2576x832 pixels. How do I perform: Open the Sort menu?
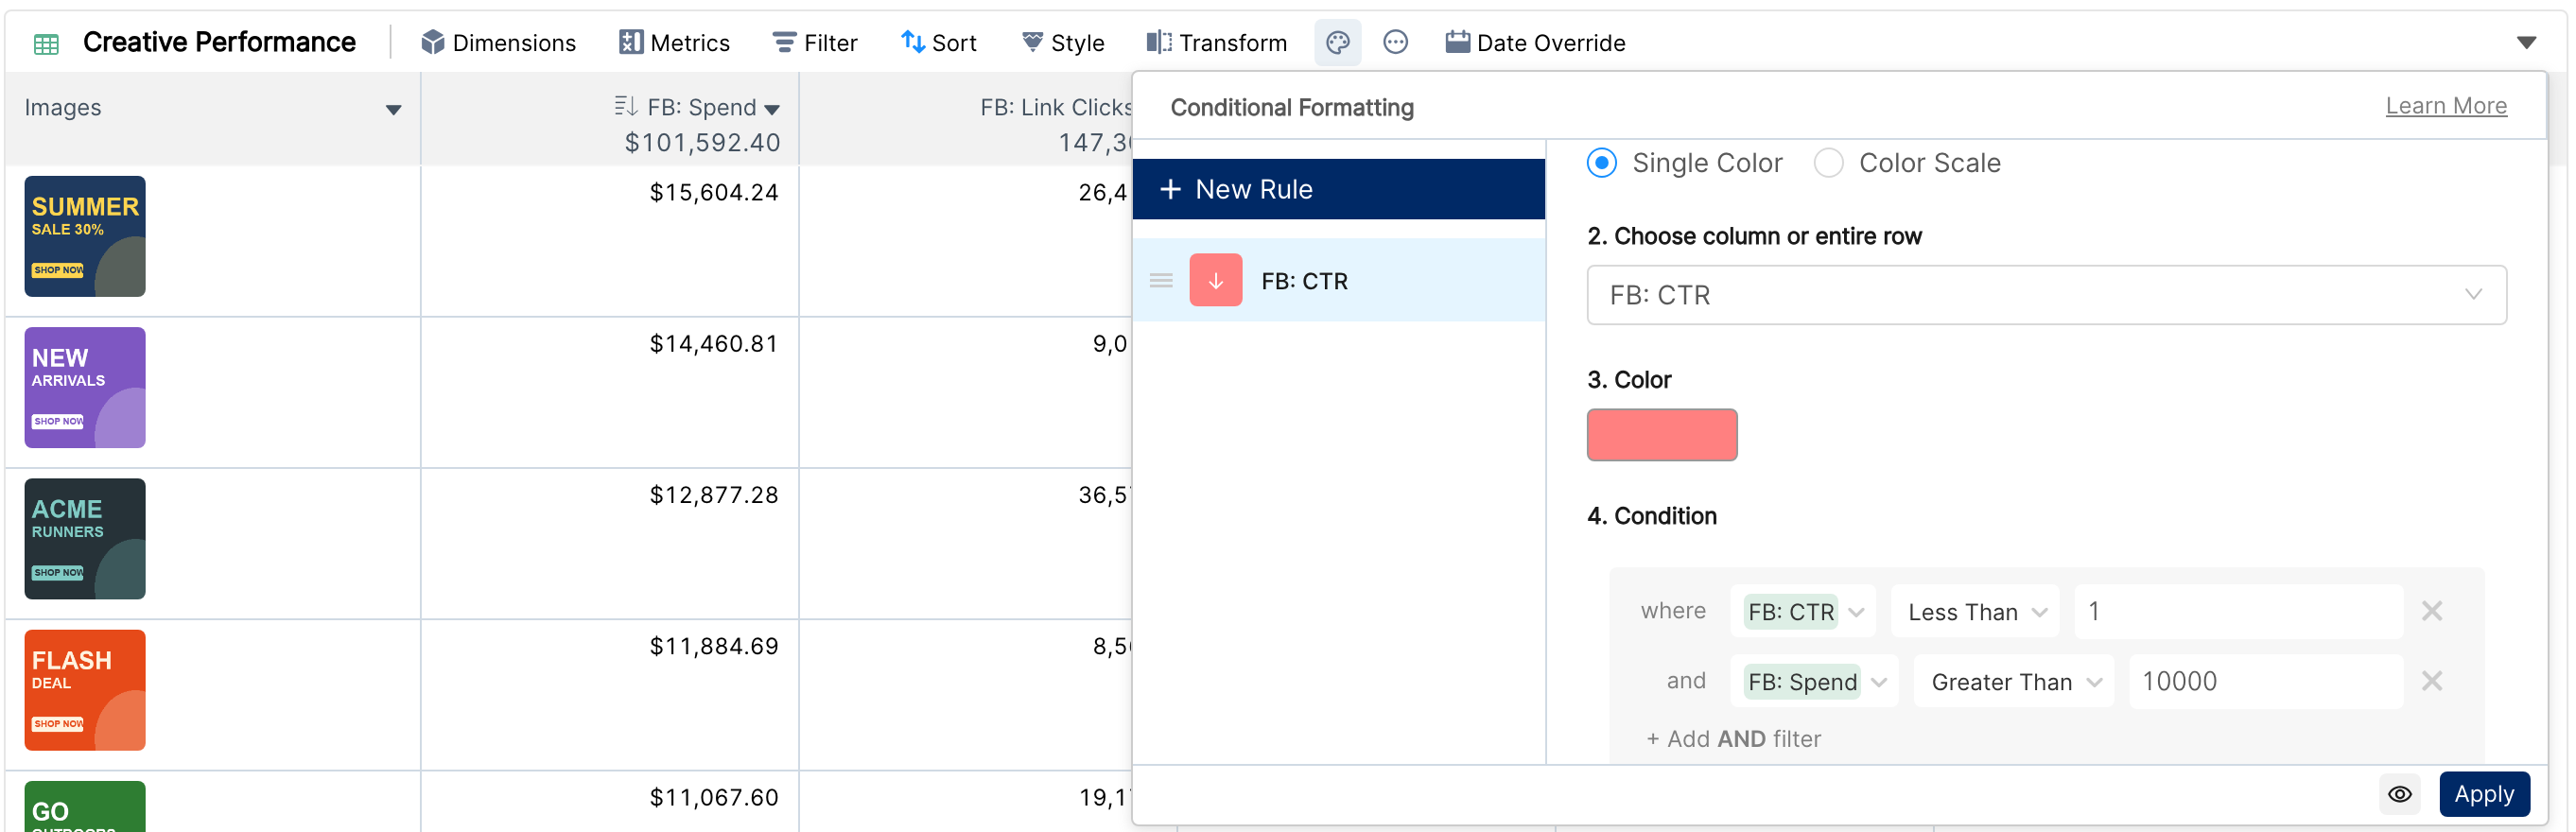click(938, 43)
